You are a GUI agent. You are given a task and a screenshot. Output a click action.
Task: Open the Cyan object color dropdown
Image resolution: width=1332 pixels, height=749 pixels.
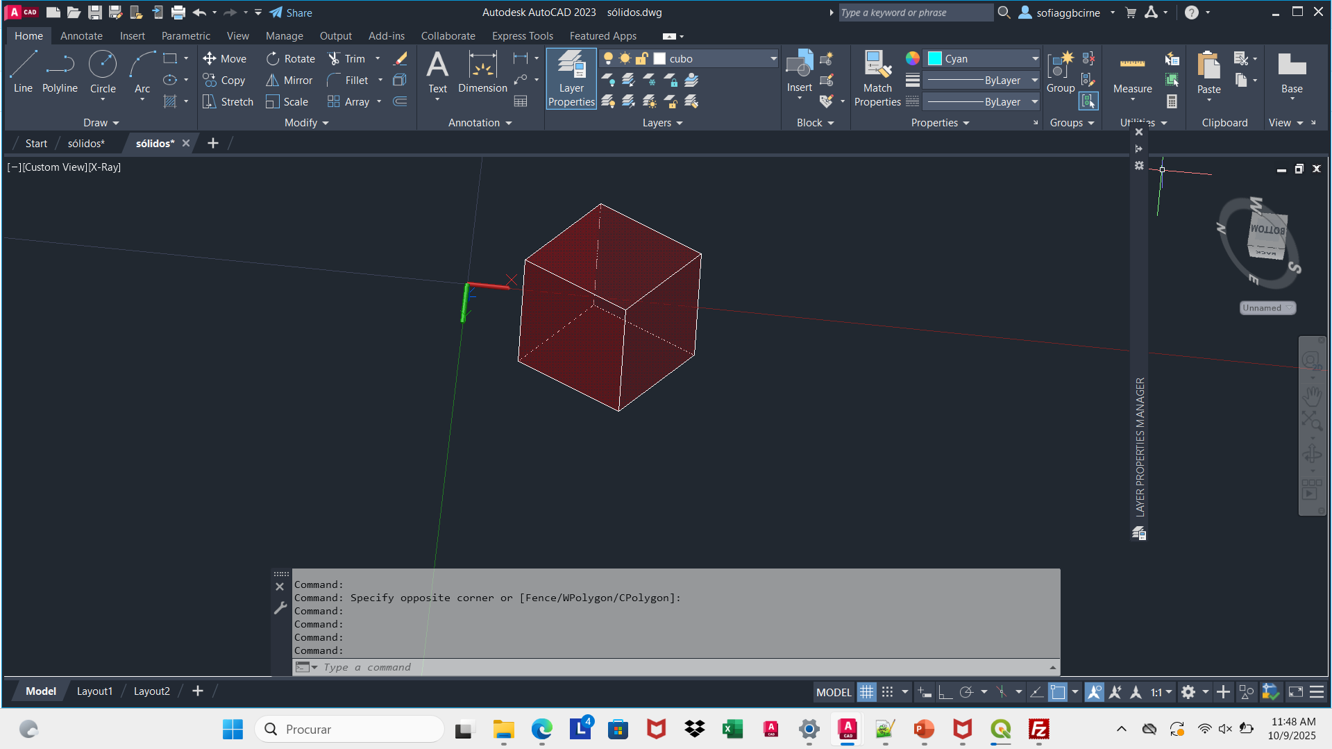(x=1034, y=59)
